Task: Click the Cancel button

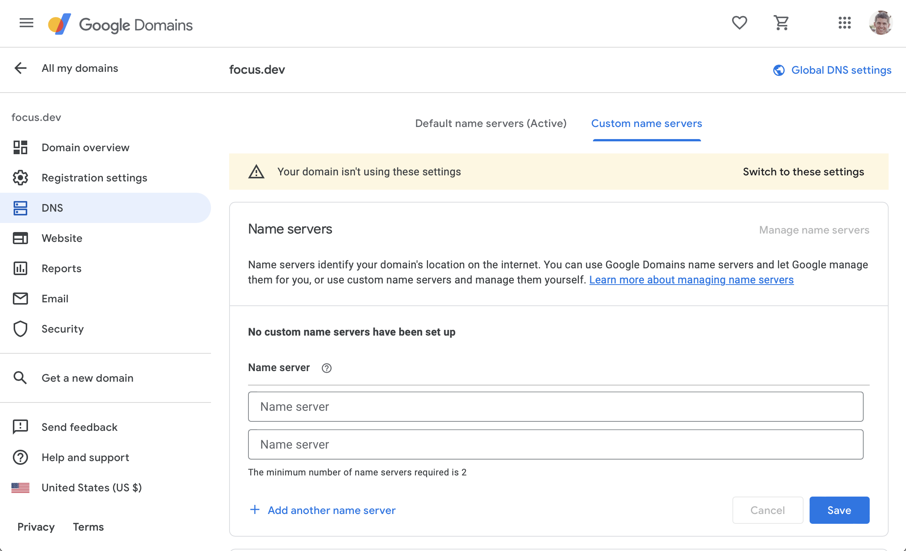Action: 768,510
